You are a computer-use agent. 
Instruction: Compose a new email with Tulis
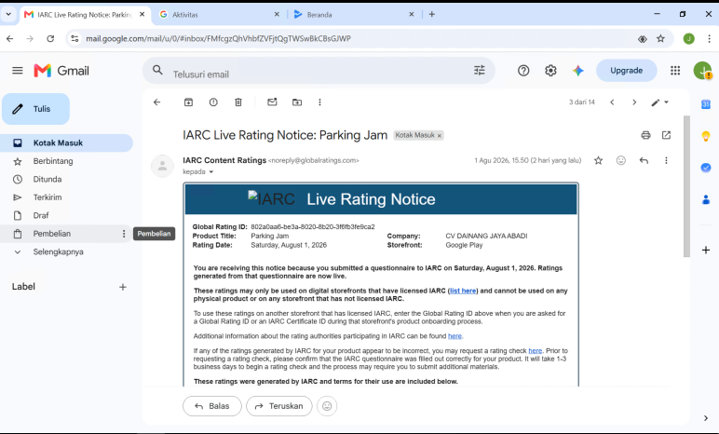(x=35, y=109)
